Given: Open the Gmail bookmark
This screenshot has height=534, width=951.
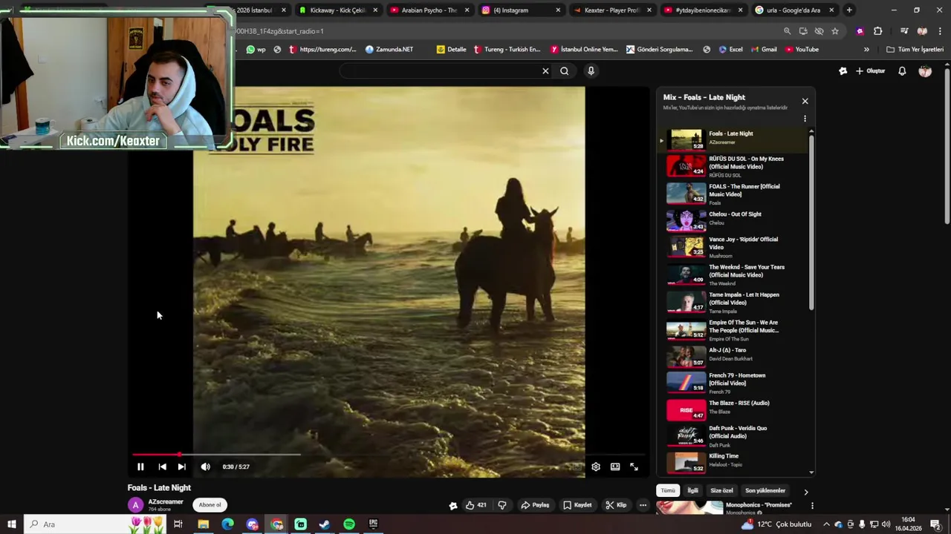Looking at the screenshot, I should point(763,50).
